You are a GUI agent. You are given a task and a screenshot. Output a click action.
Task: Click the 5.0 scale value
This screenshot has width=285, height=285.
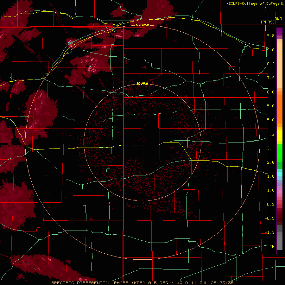[271, 120]
